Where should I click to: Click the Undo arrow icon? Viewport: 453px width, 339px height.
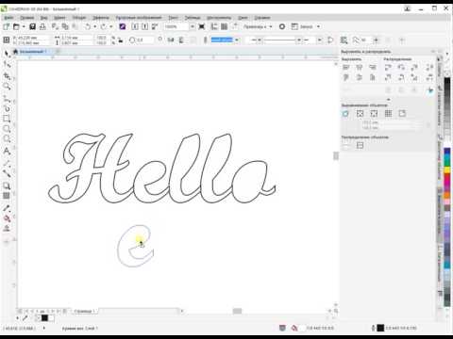point(88,26)
